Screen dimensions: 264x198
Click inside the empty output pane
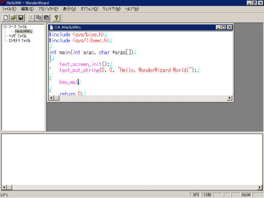[x=132, y=159]
